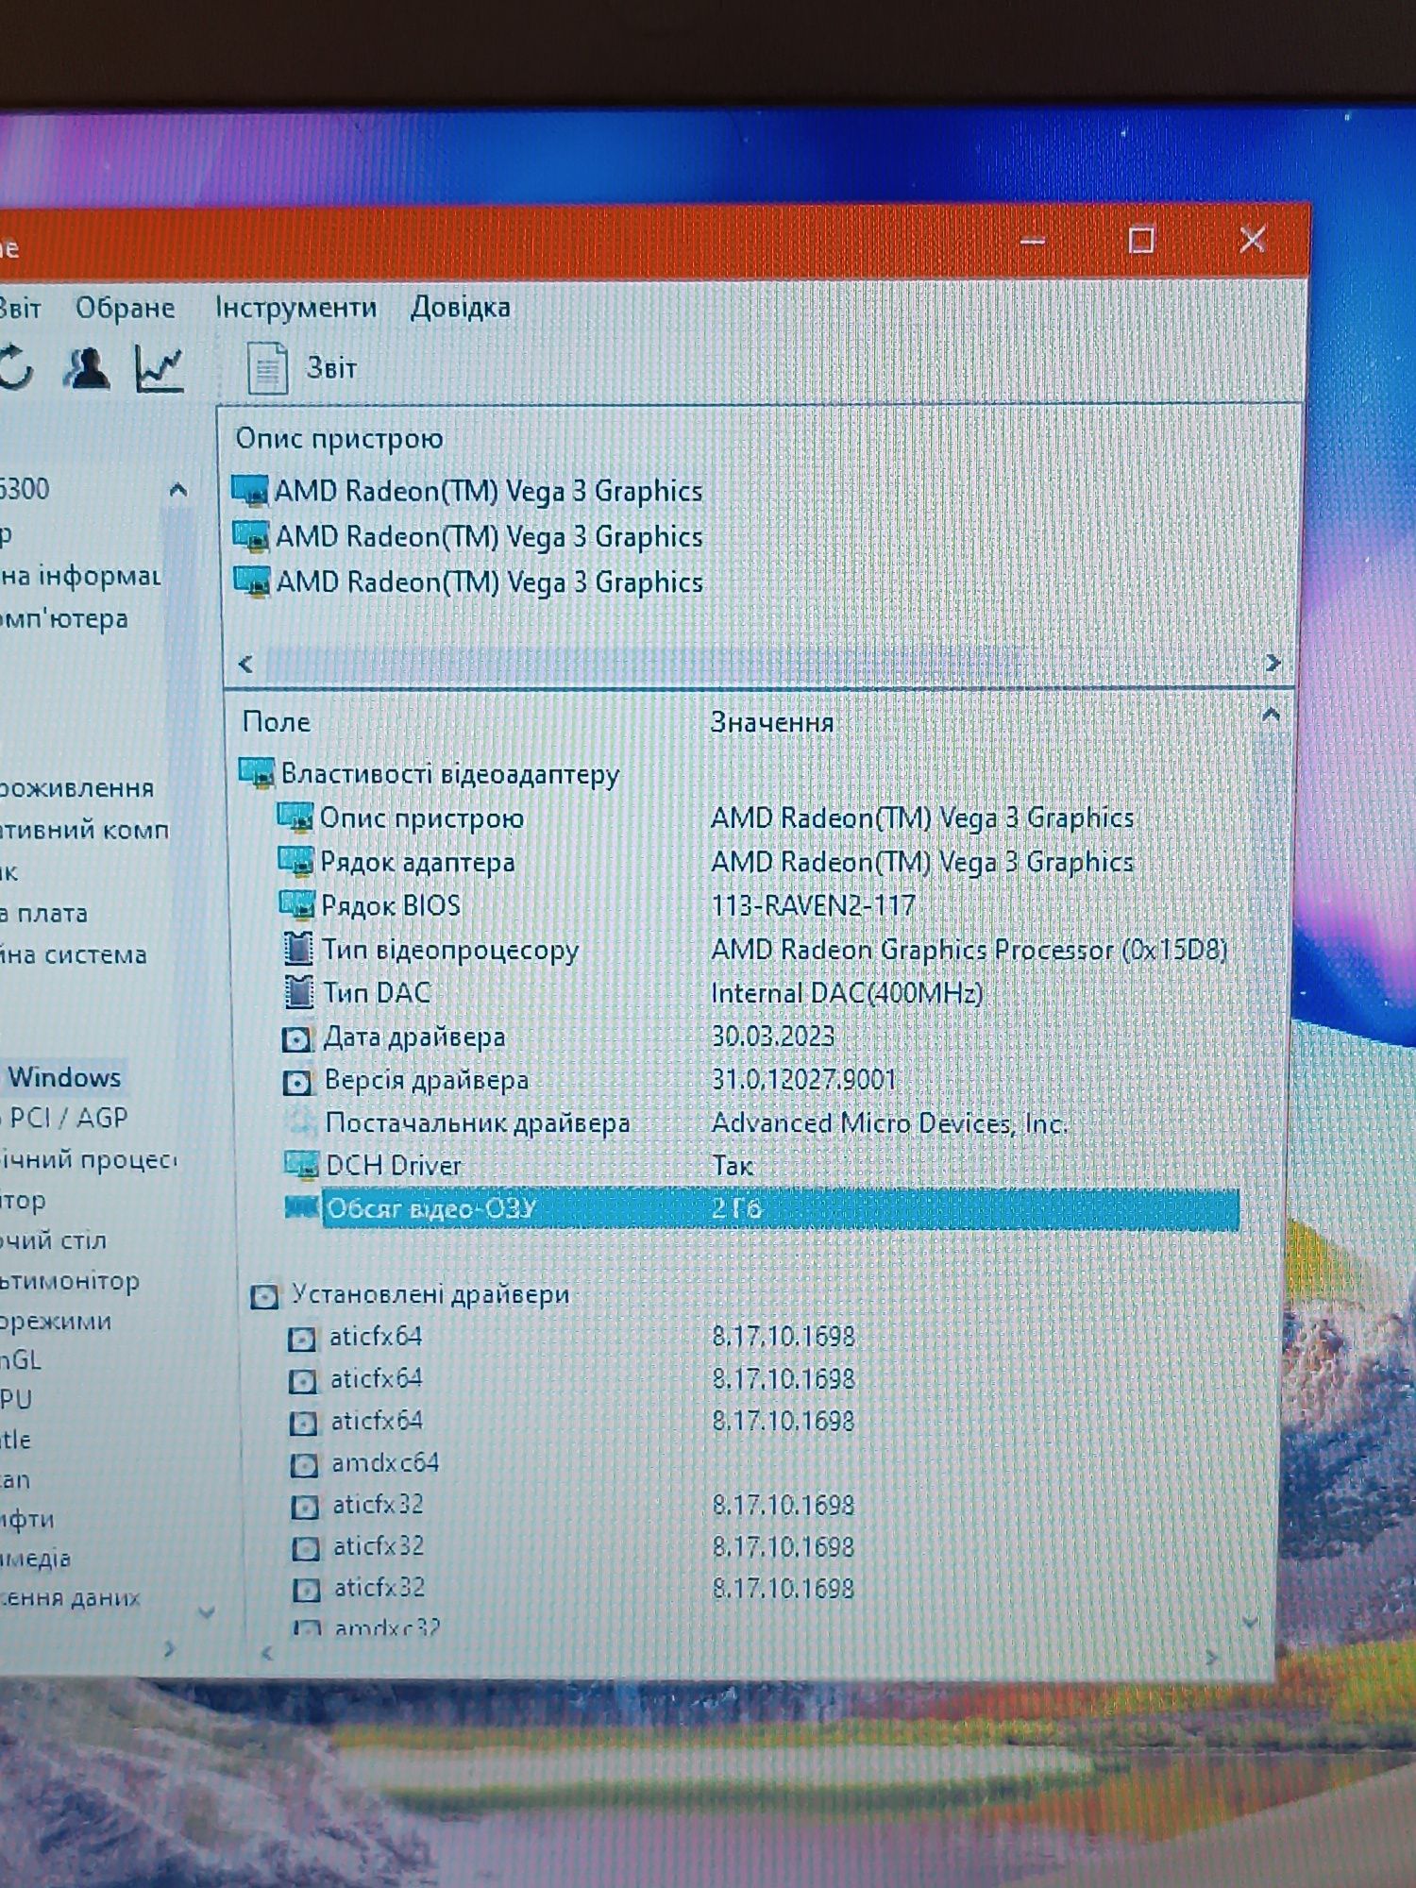Select PCI / AGP item in sidebar

click(x=68, y=1119)
